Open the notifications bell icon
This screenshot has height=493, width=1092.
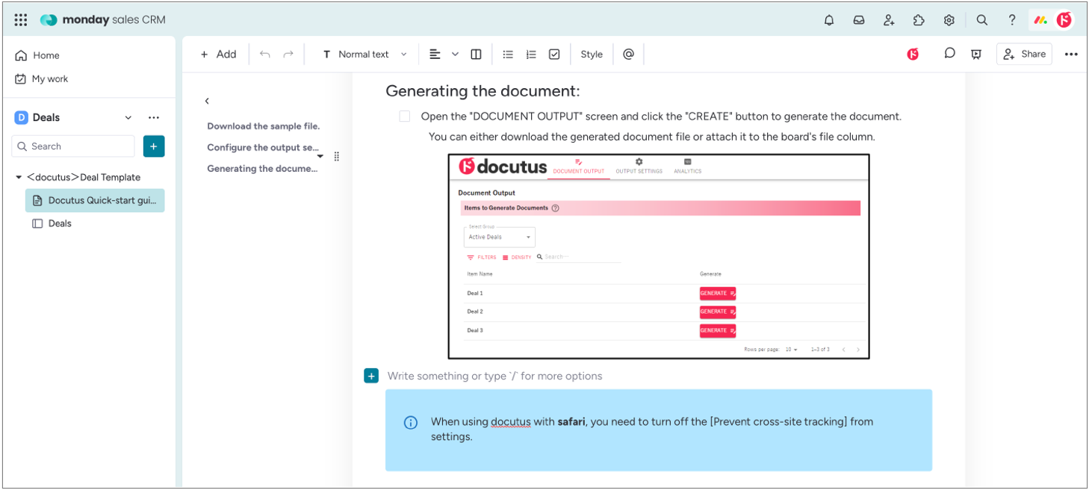[x=829, y=20]
